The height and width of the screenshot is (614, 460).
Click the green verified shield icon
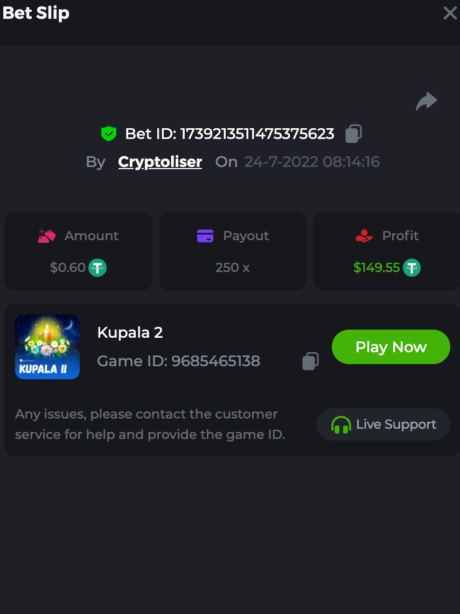[x=109, y=134]
